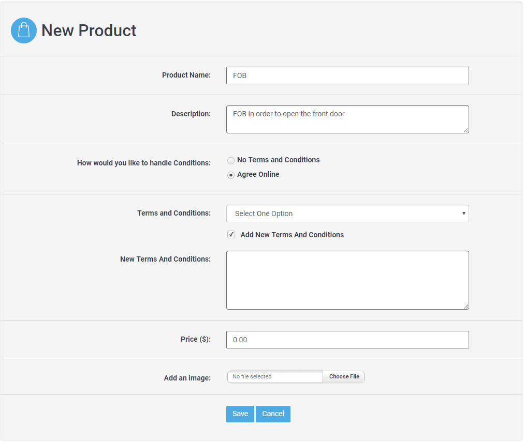Grab the Description box resize handle
Image resolution: width=524 pixels, height=442 pixels.
pyautogui.click(x=466, y=130)
